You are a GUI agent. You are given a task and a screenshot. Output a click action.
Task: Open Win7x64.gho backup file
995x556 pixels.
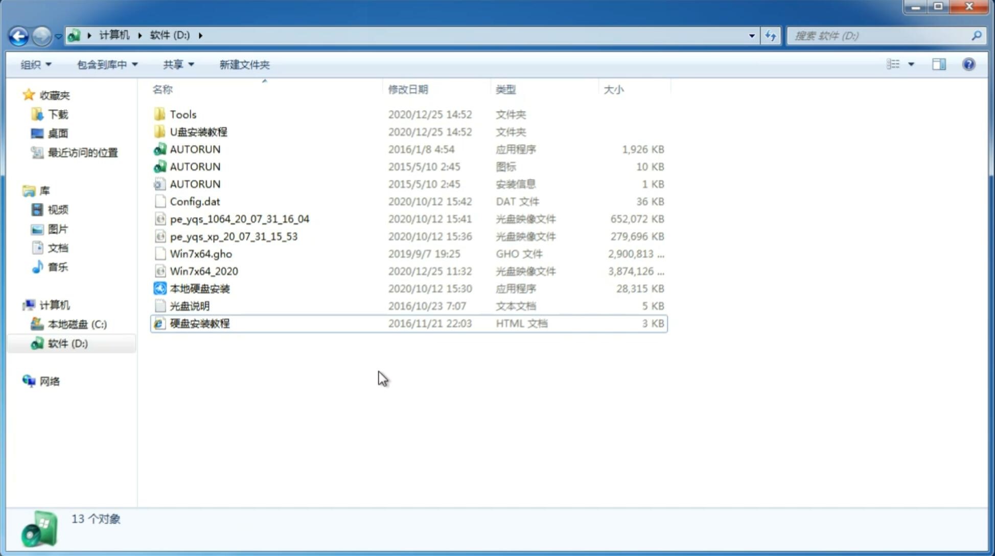(200, 253)
